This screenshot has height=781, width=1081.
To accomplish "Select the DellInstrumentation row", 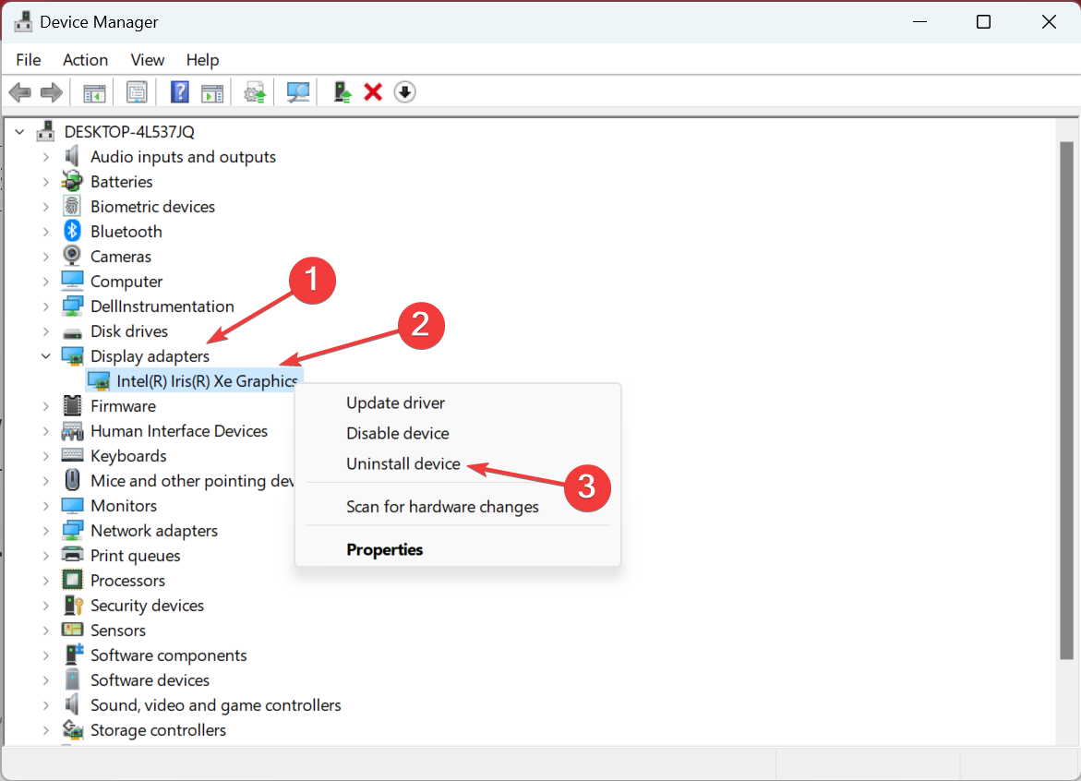I will tap(162, 306).
